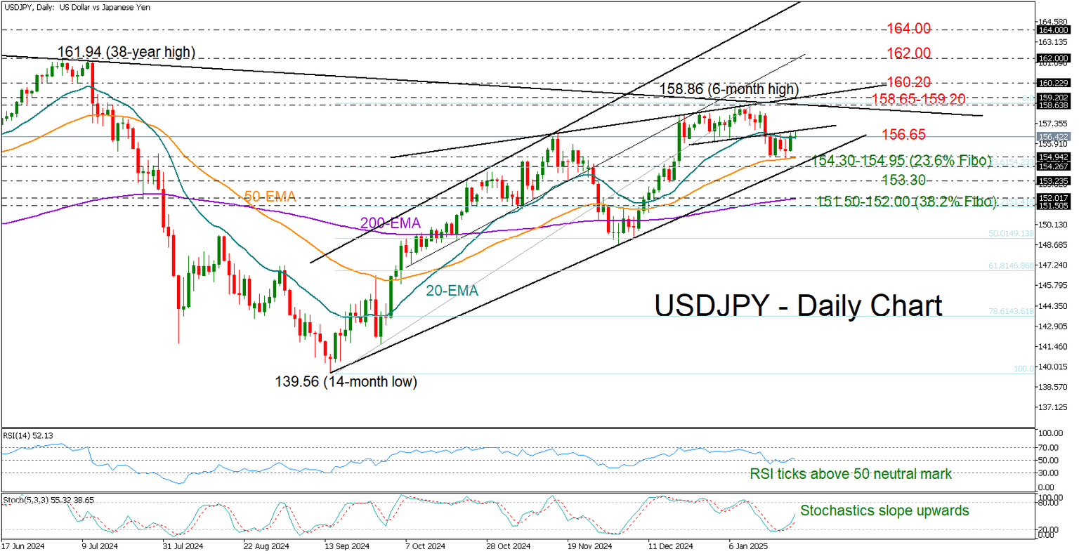Click the 158.86 6-month high annotation
Viewport: 1079px width, 554px height.
[729, 89]
